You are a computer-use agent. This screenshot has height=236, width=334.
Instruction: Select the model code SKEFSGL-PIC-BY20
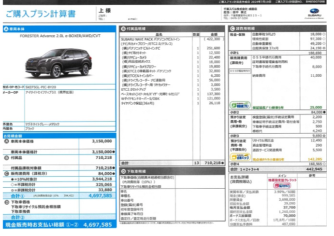[41, 87]
